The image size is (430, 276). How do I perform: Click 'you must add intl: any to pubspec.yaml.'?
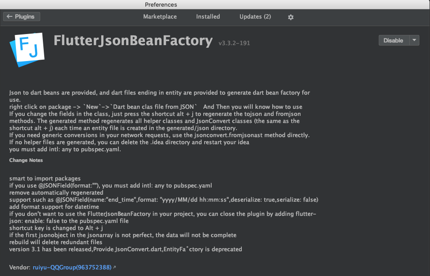pos(65,149)
